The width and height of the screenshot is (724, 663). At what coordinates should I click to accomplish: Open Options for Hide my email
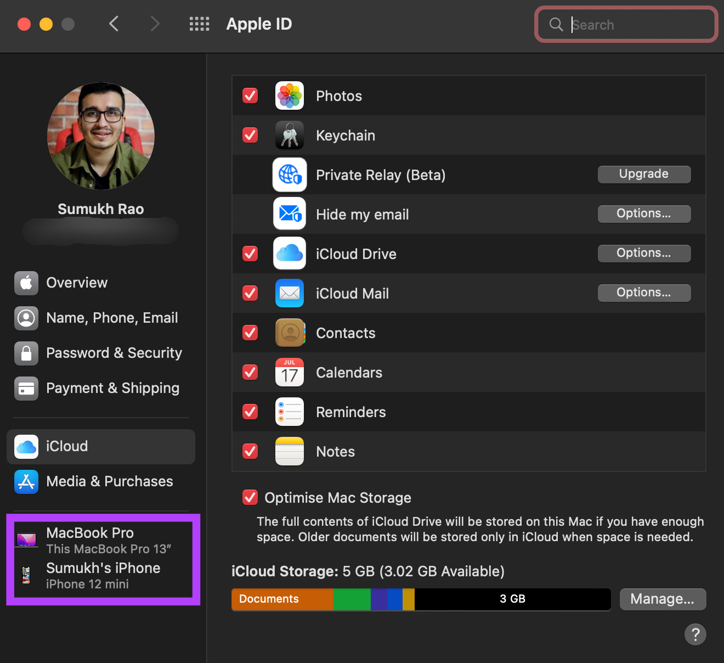[x=644, y=213]
